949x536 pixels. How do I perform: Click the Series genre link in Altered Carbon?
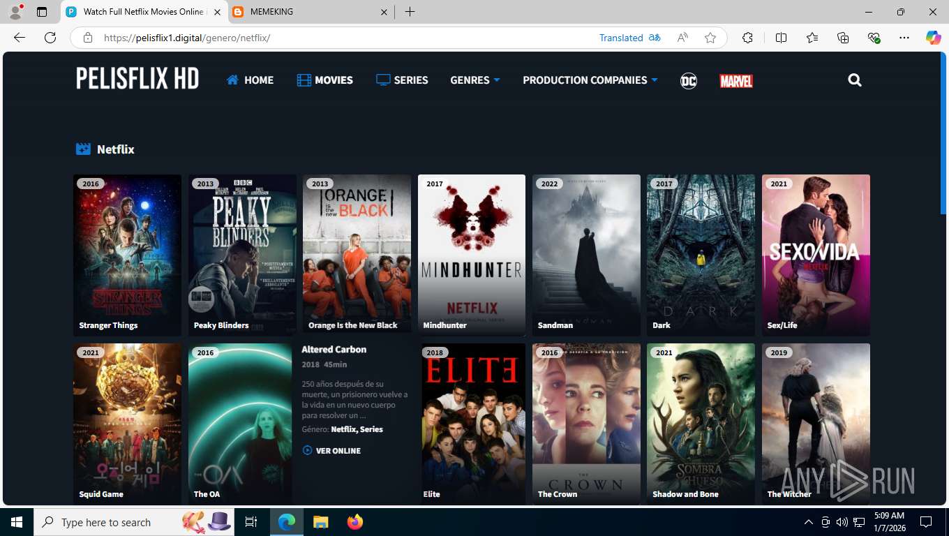pos(371,429)
